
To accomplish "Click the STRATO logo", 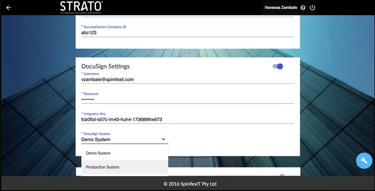I will pos(81,7).
